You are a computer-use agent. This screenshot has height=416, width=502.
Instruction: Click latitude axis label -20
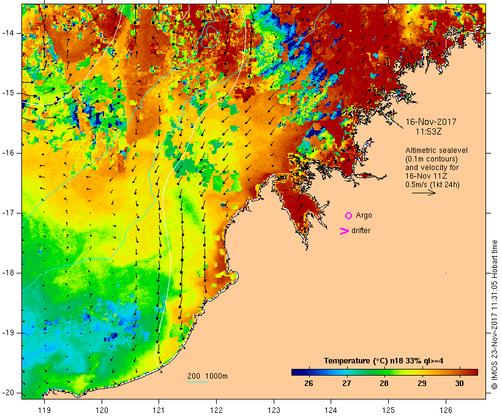pyautogui.click(x=8, y=393)
